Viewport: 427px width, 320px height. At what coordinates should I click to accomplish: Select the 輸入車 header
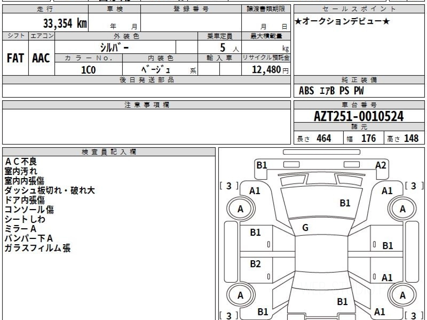(220, 58)
